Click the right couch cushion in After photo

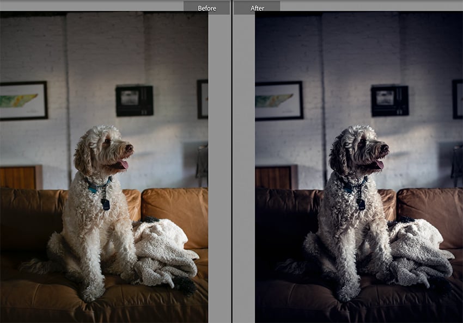pos(430,216)
